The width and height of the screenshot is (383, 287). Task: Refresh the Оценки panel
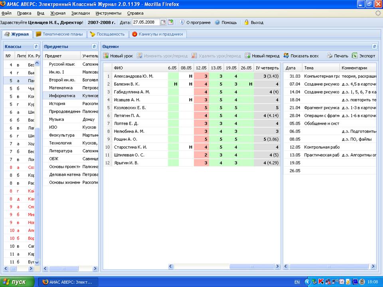point(375,46)
